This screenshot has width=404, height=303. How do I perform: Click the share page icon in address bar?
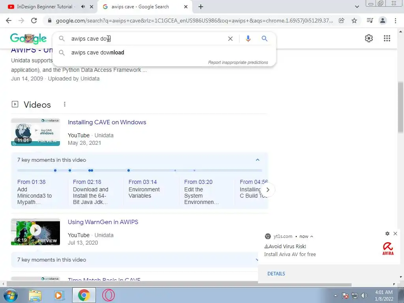[x=342, y=21]
